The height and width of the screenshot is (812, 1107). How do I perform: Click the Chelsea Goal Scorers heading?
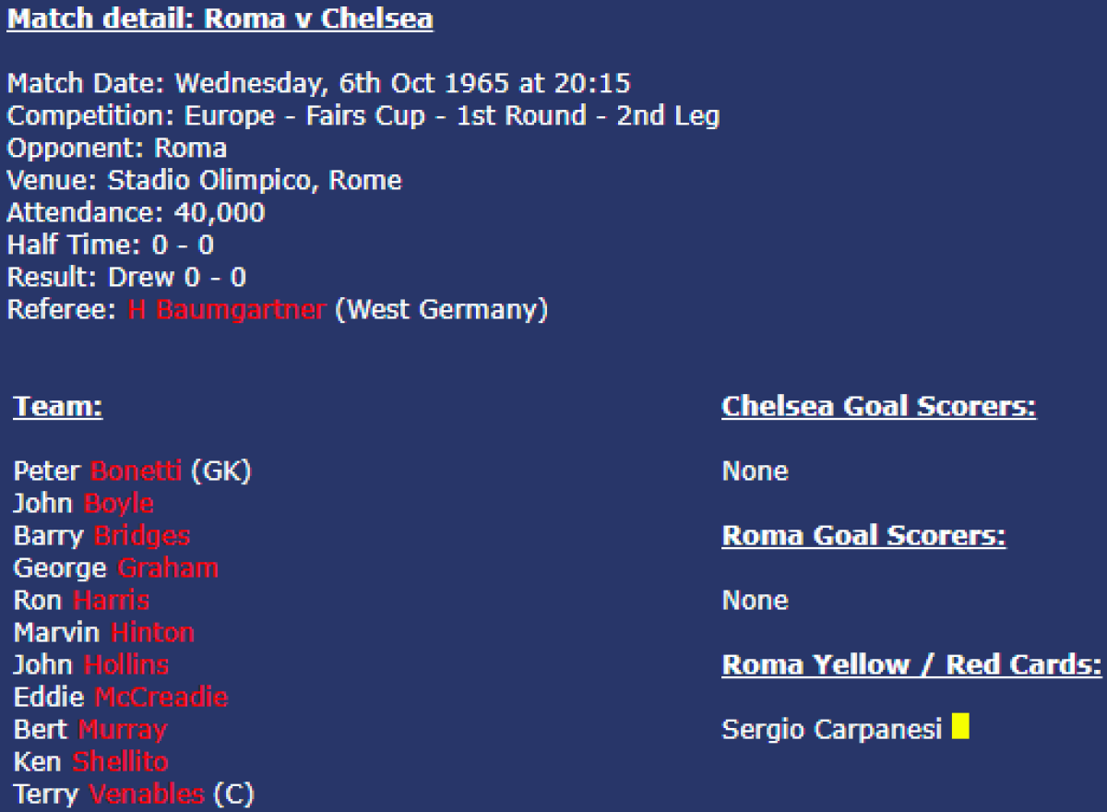[878, 407]
